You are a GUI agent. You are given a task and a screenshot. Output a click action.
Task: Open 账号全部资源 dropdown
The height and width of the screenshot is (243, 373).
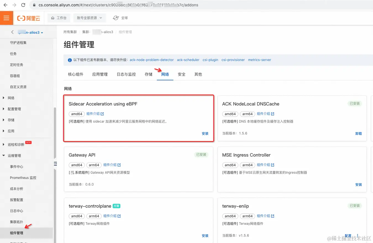click(89, 18)
